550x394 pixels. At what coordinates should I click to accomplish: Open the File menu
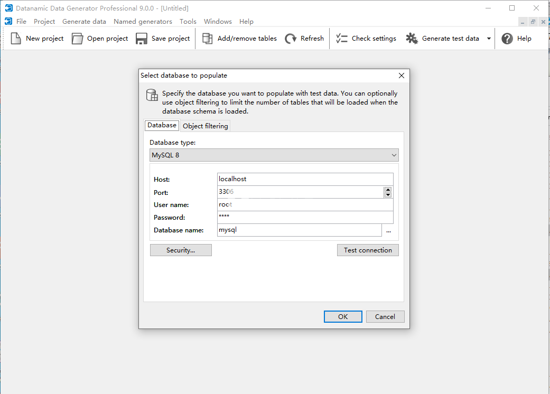pyautogui.click(x=21, y=21)
